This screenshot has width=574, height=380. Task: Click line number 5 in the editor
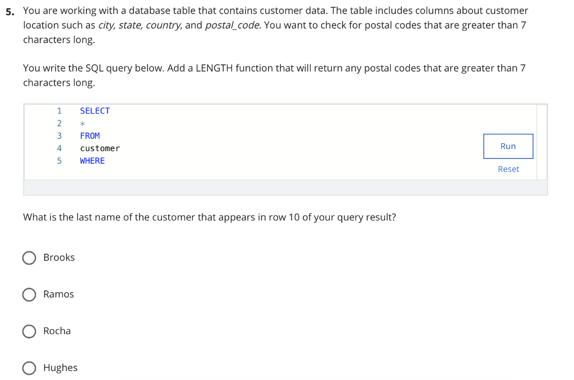click(59, 161)
